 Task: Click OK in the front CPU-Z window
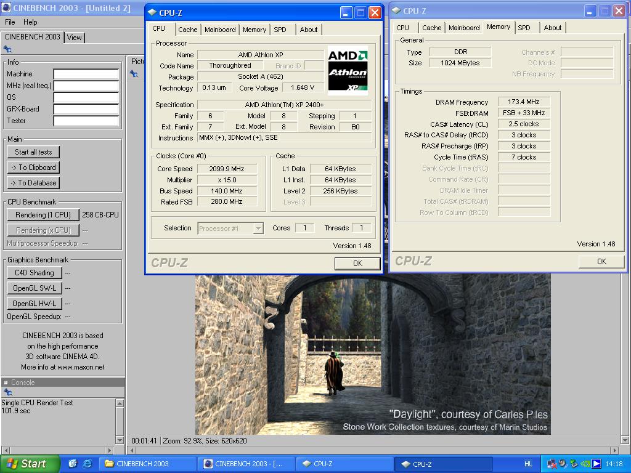357,264
